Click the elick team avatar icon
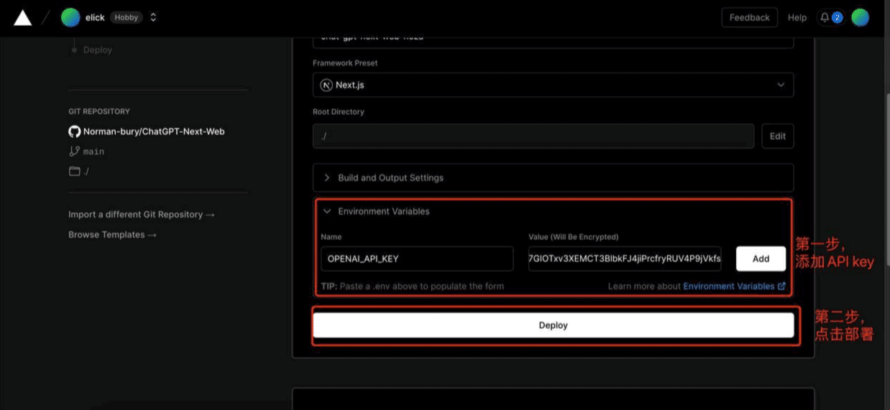This screenshot has height=410, width=890. click(70, 18)
